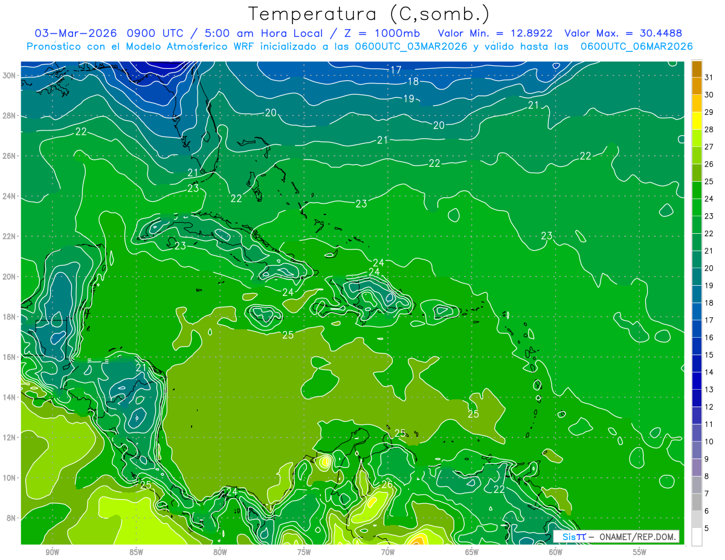Click the "26N" latitude axis label

pos(9,156)
